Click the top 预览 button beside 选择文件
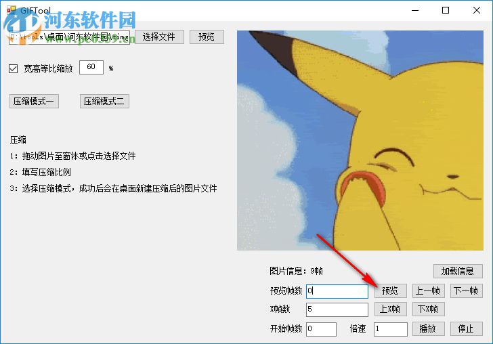The width and height of the screenshot is (493, 344). 207,37
